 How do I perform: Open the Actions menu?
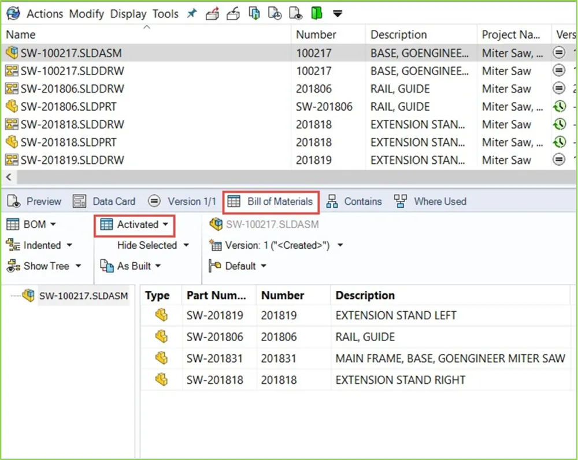click(46, 14)
